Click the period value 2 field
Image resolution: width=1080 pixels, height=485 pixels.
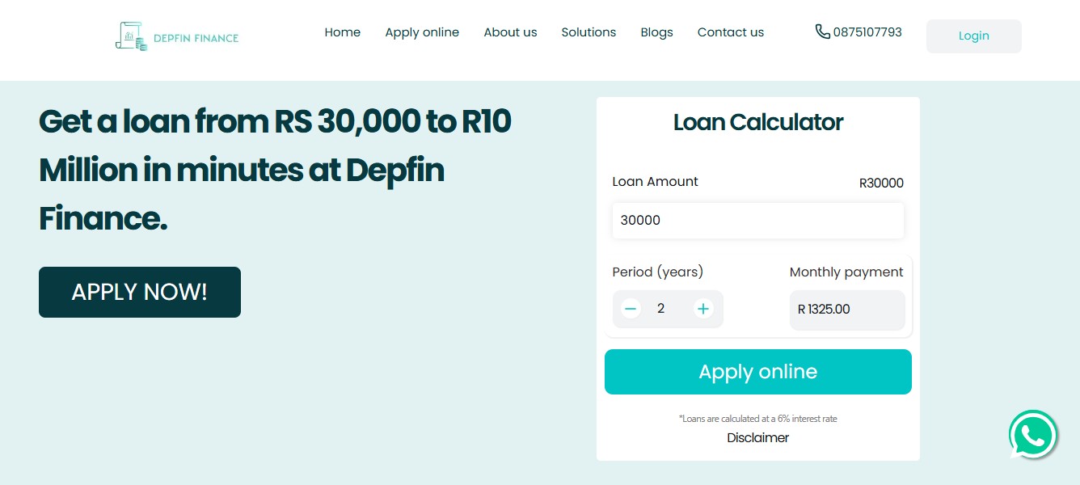click(661, 309)
